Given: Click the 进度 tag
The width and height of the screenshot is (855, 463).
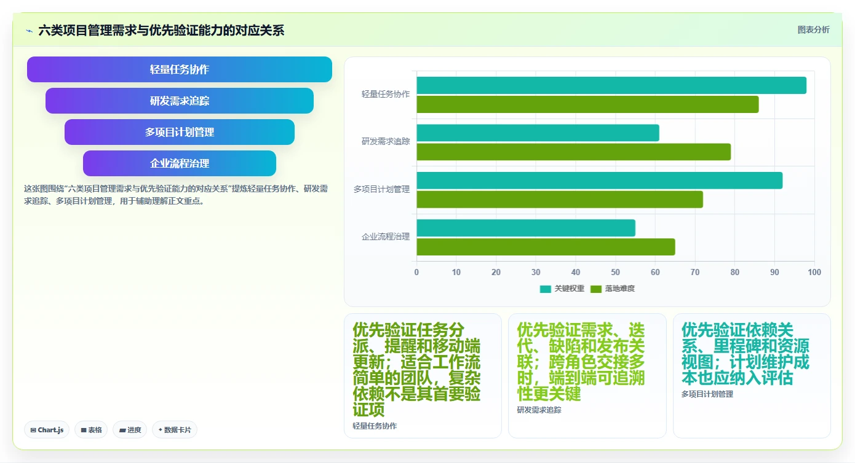Looking at the screenshot, I should (130, 430).
